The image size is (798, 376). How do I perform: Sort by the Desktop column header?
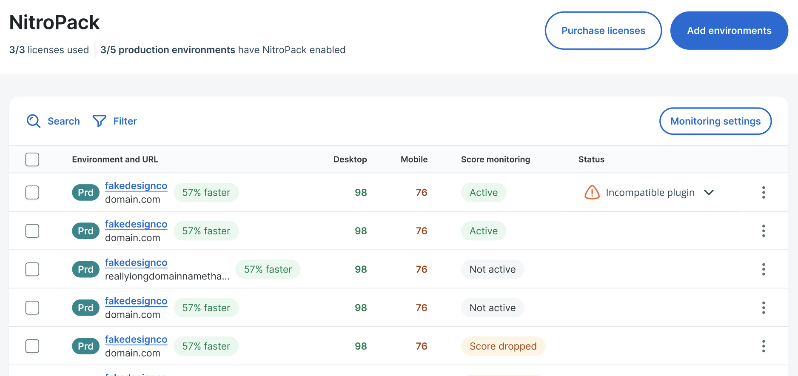pyautogui.click(x=350, y=160)
